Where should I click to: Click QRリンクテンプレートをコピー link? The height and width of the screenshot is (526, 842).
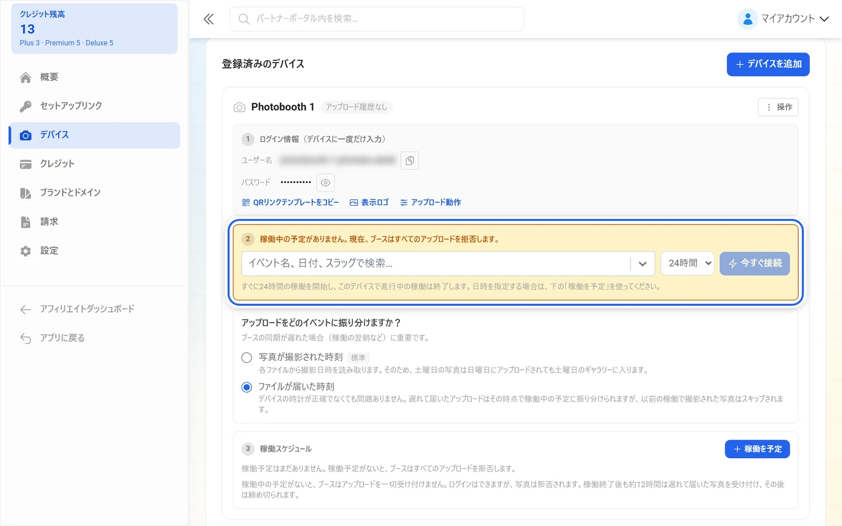click(291, 203)
